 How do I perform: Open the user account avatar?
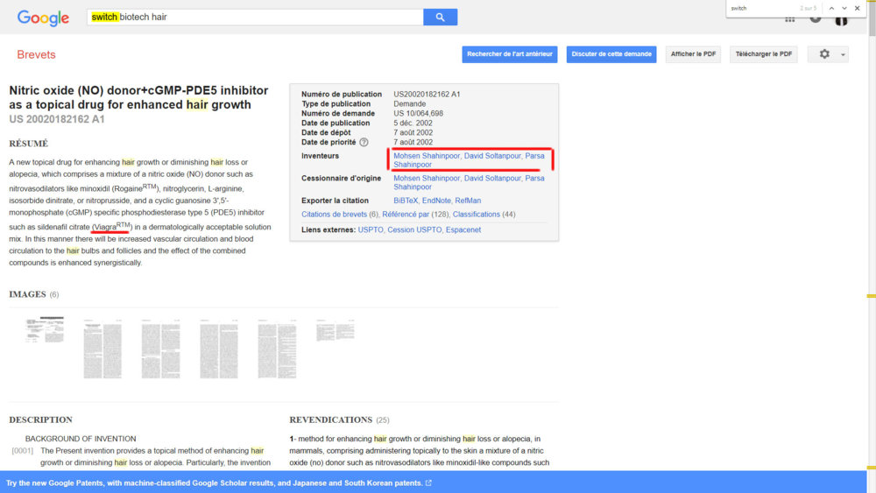(841, 19)
